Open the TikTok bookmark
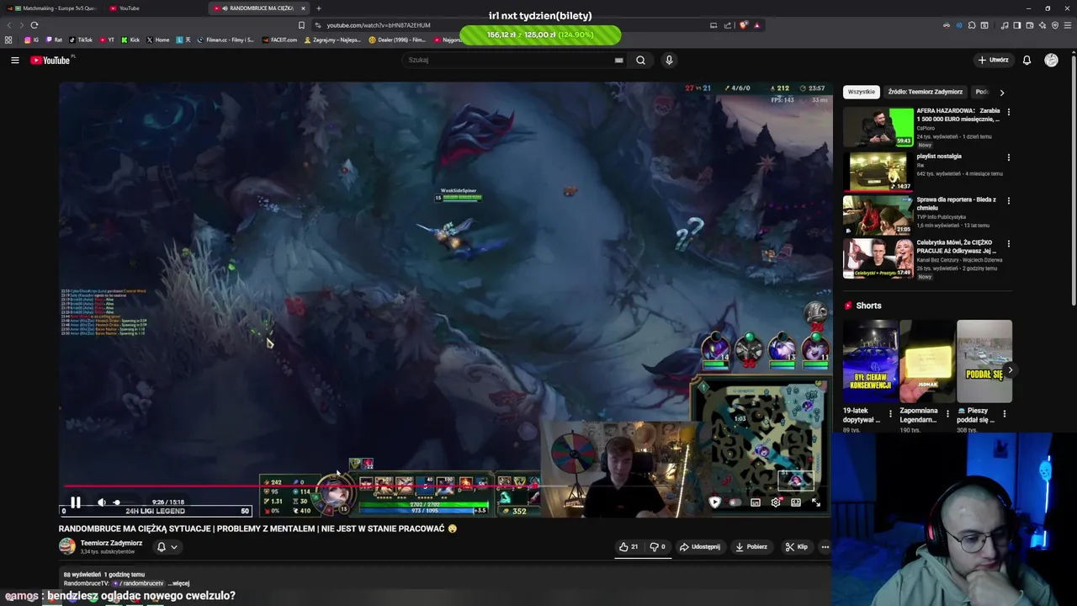 81,40
